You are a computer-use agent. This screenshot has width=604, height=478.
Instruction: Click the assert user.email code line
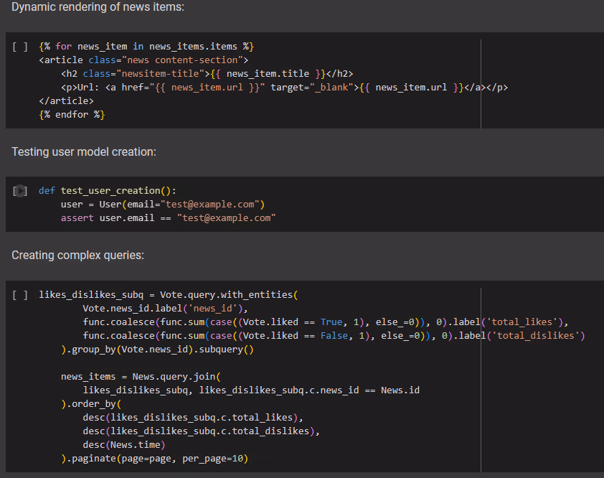168,218
